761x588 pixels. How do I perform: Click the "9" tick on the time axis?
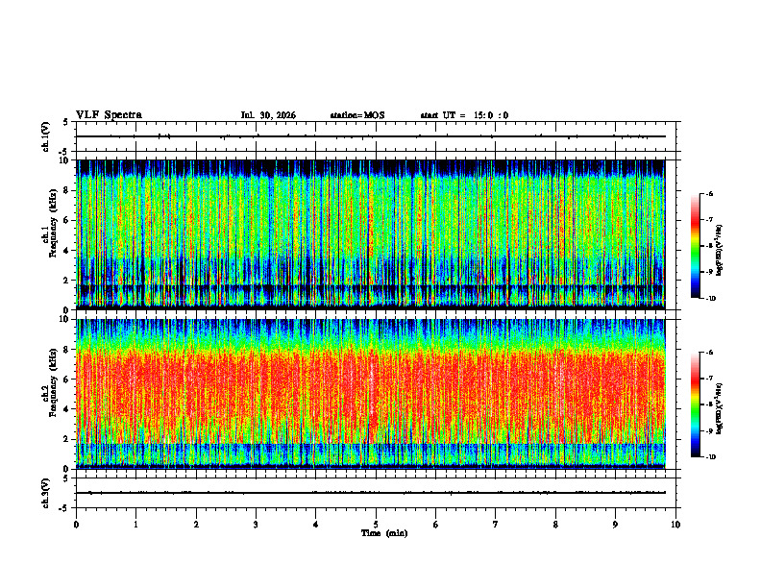pos(615,525)
